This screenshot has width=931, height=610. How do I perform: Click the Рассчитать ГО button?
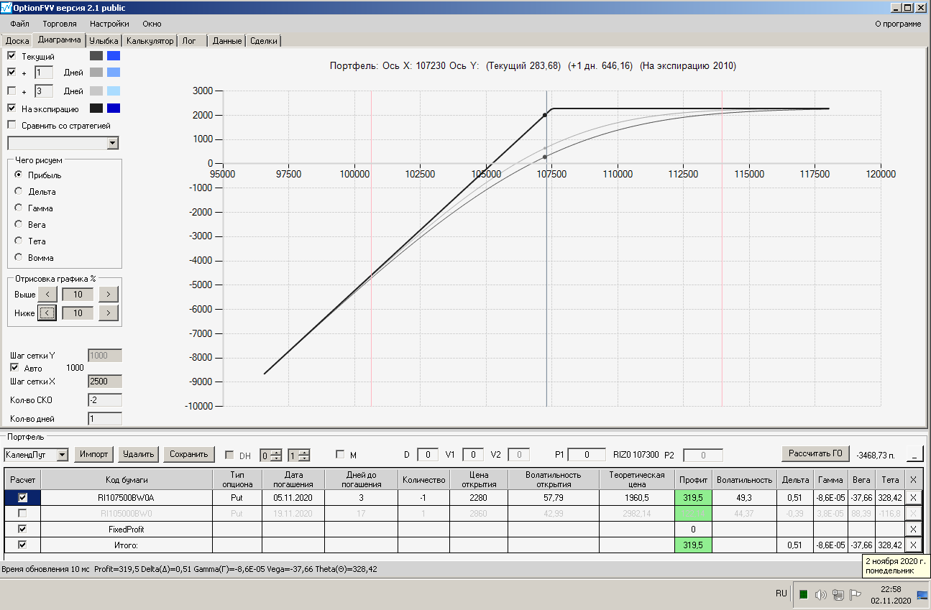pyautogui.click(x=815, y=453)
